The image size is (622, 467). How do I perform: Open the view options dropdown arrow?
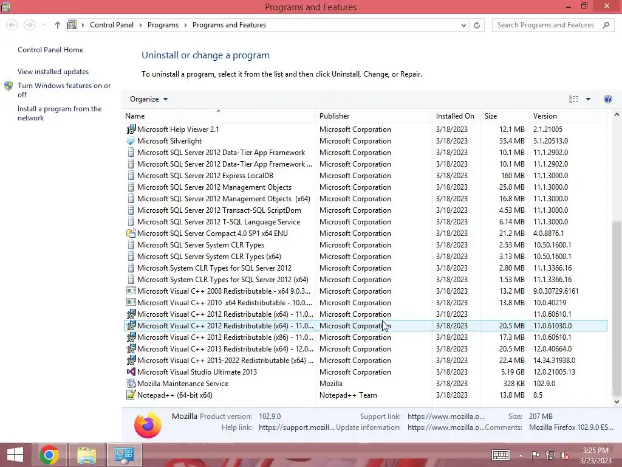pyautogui.click(x=588, y=99)
